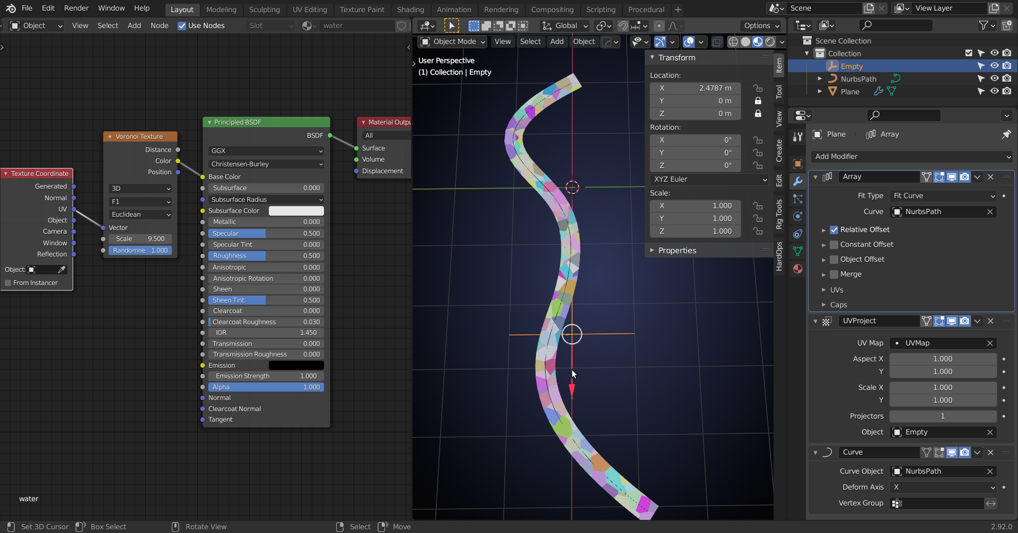Viewport: 1018px width, 533px height.
Task: Click the Voronoi Scale value field
Action: (140, 239)
